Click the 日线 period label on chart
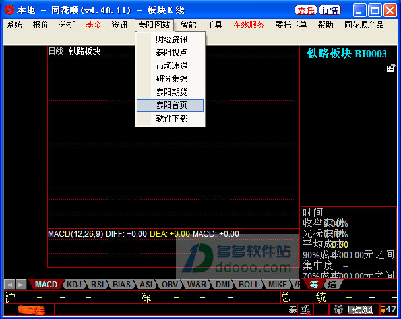 pyautogui.click(x=56, y=51)
